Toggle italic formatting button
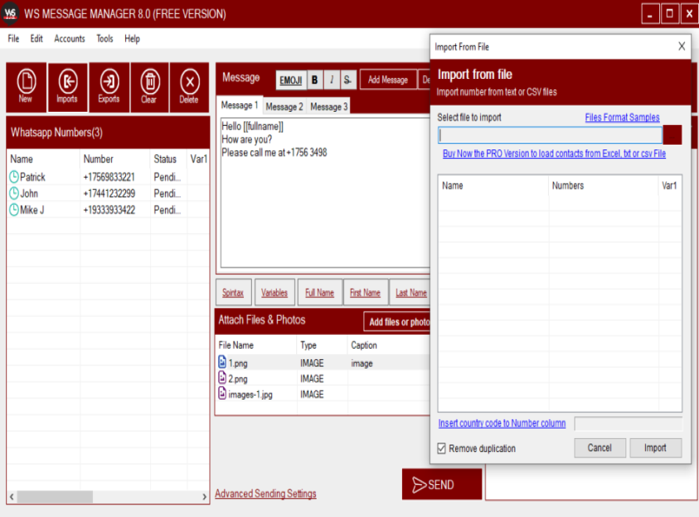 click(x=332, y=80)
